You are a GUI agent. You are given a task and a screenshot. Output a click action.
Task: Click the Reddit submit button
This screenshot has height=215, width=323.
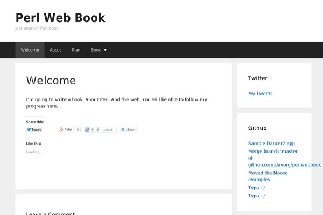tap(108, 130)
